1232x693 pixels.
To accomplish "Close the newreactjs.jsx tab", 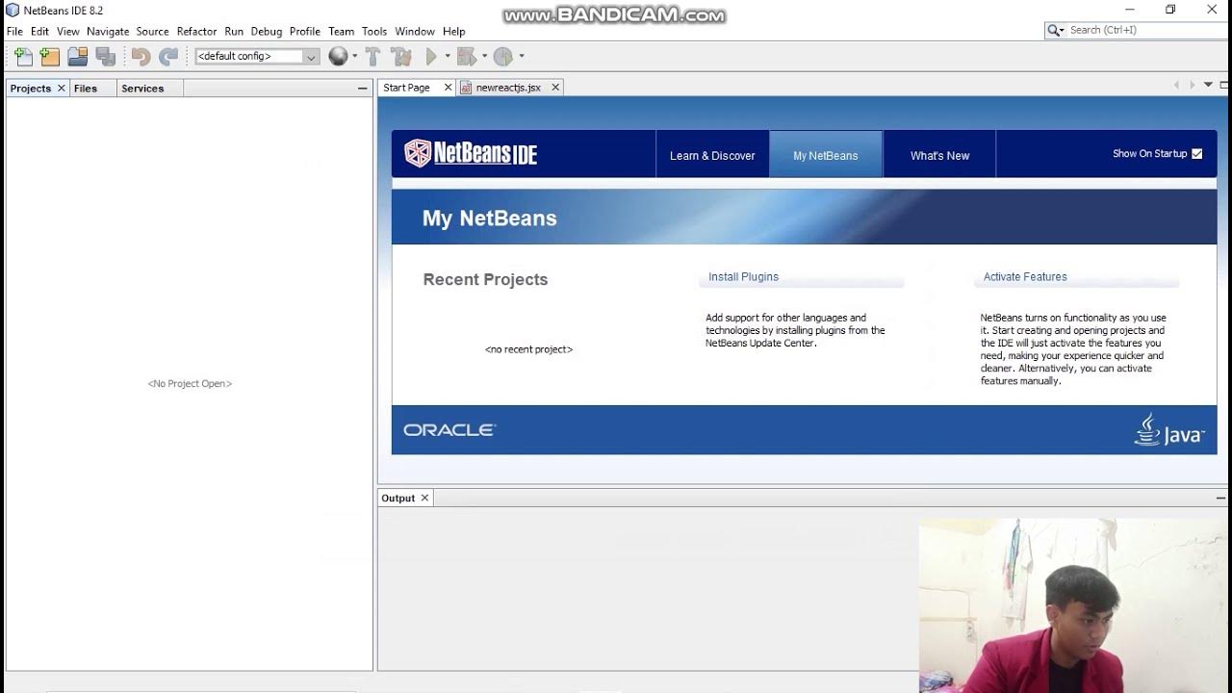I will pos(555,88).
